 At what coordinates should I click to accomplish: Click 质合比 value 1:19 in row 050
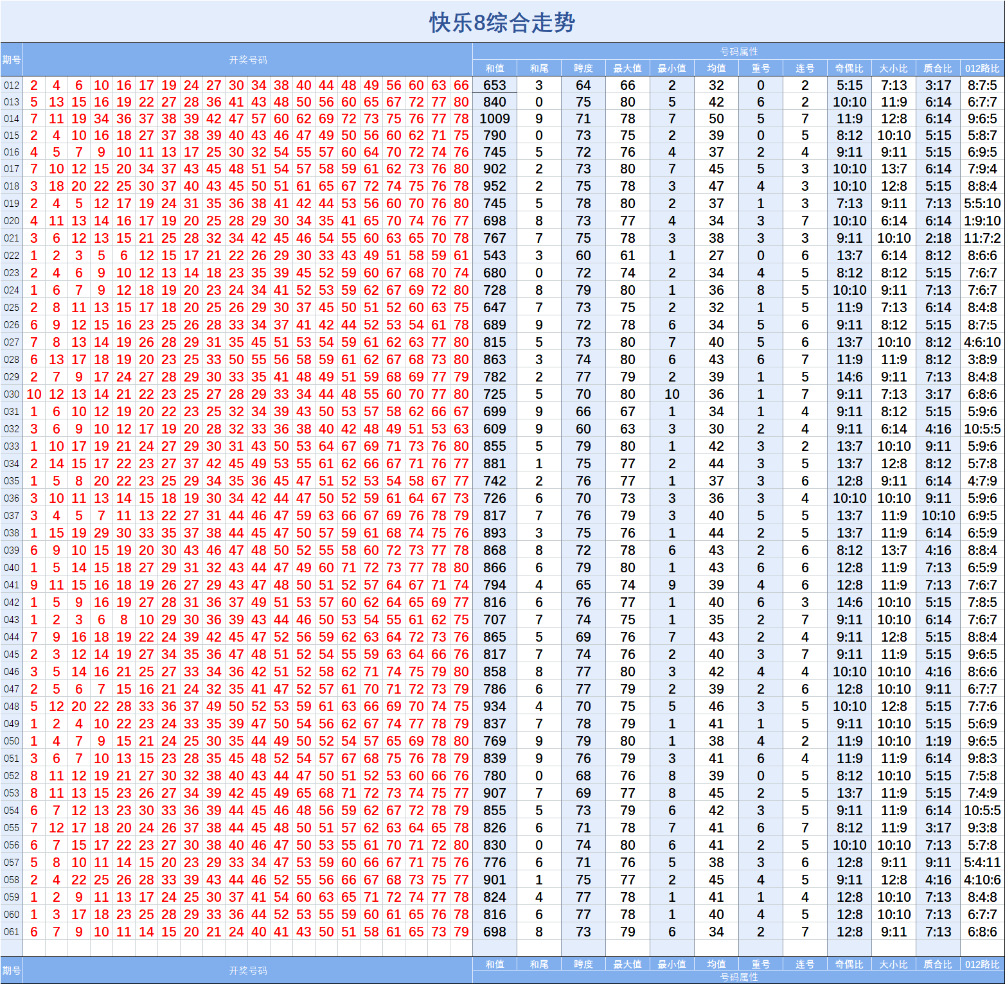(938, 741)
